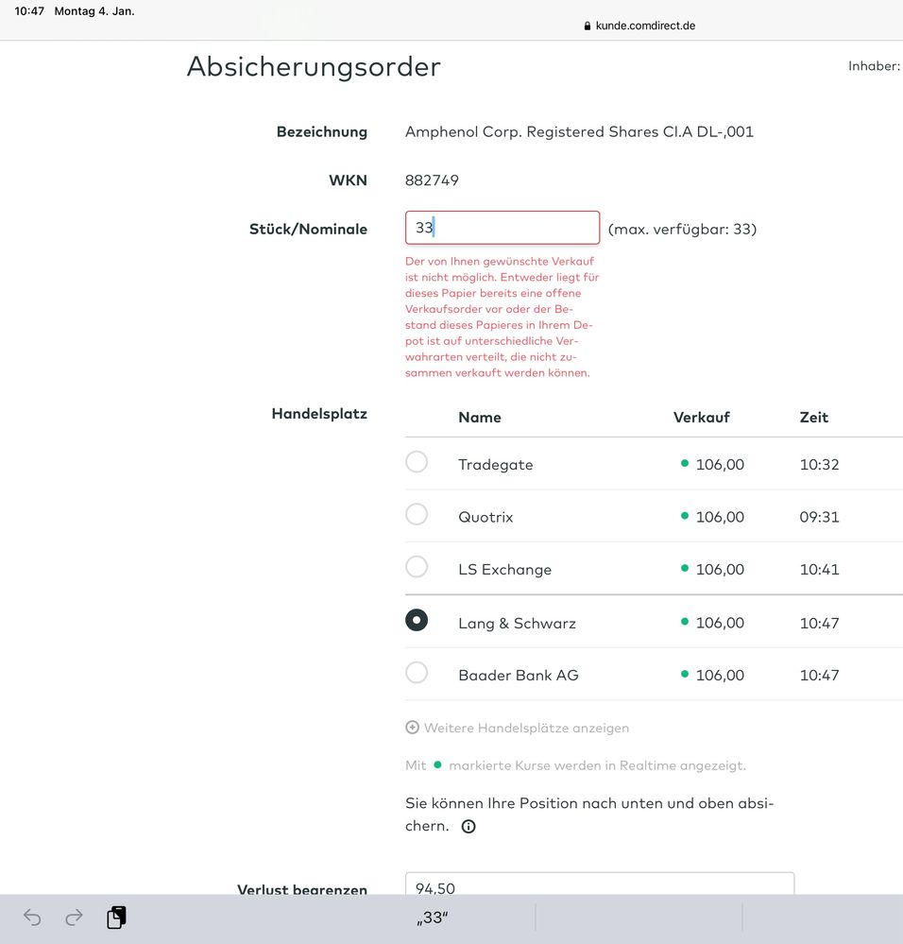
Task: Choose Baader Bank AG radio option
Action: tap(417, 673)
